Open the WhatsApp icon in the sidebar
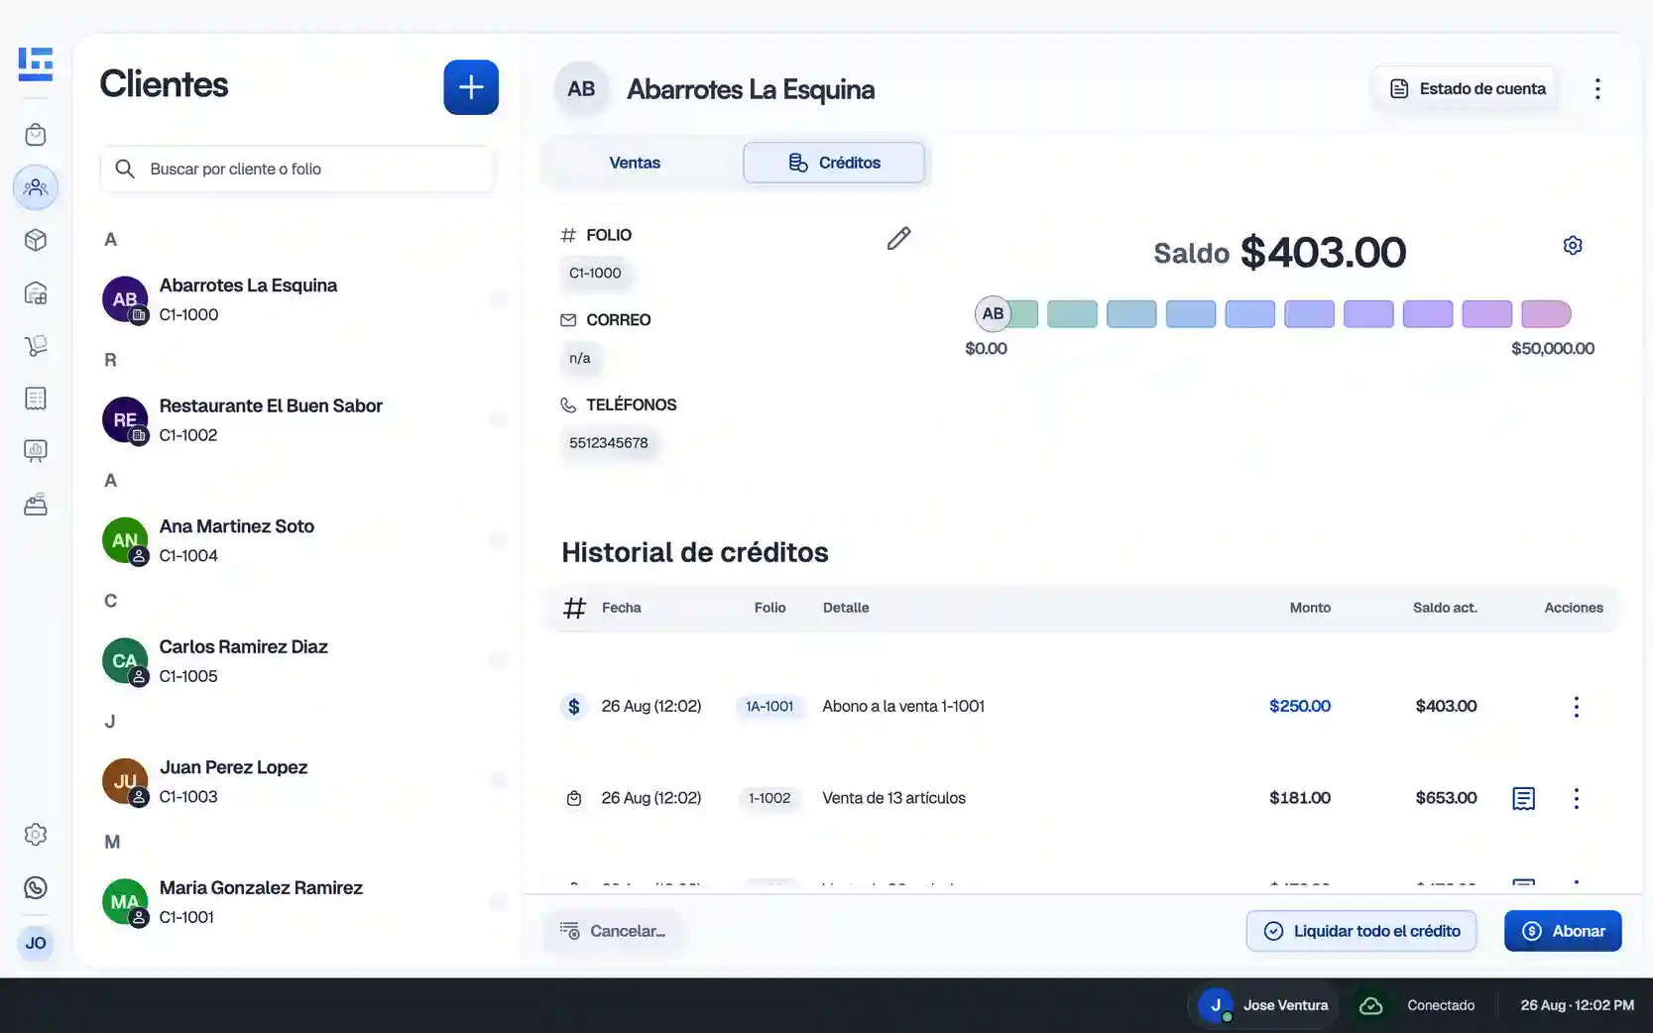This screenshot has height=1033, width=1653. pos(36,888)
